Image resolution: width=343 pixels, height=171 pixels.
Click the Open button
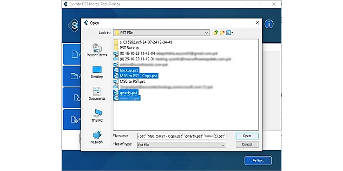pyautogui.click(x=247, y=136)
